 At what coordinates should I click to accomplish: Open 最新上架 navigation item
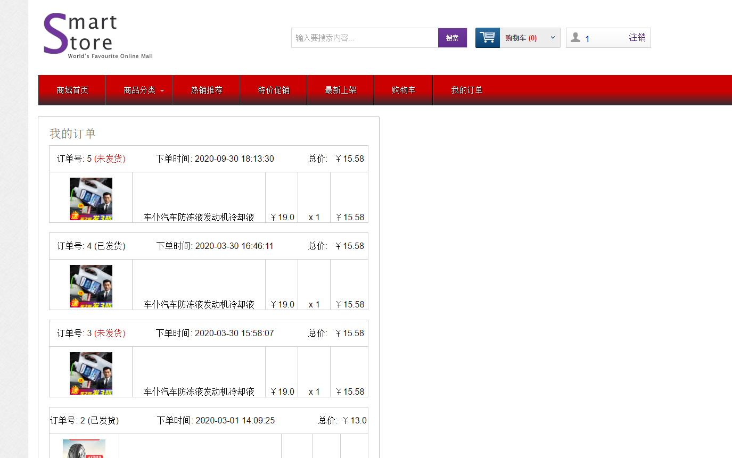coord(341,90)
